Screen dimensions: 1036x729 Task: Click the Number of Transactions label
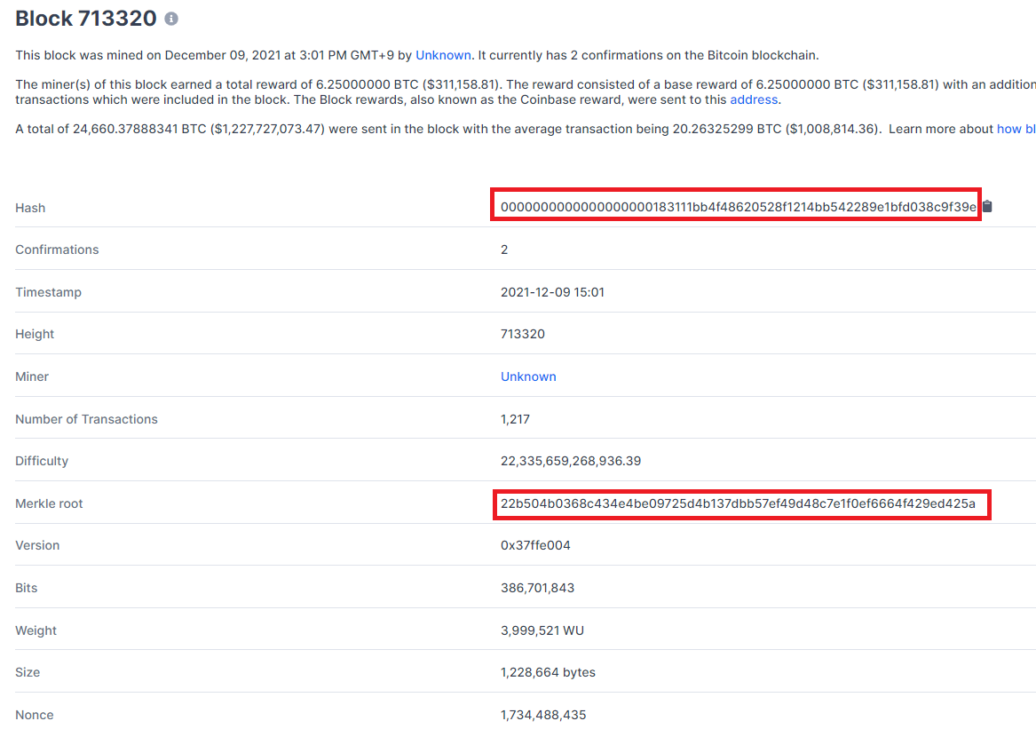(x=86, y=419)
